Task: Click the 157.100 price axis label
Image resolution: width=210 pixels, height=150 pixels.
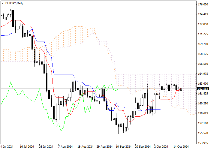Action: [x=203, y=123]
